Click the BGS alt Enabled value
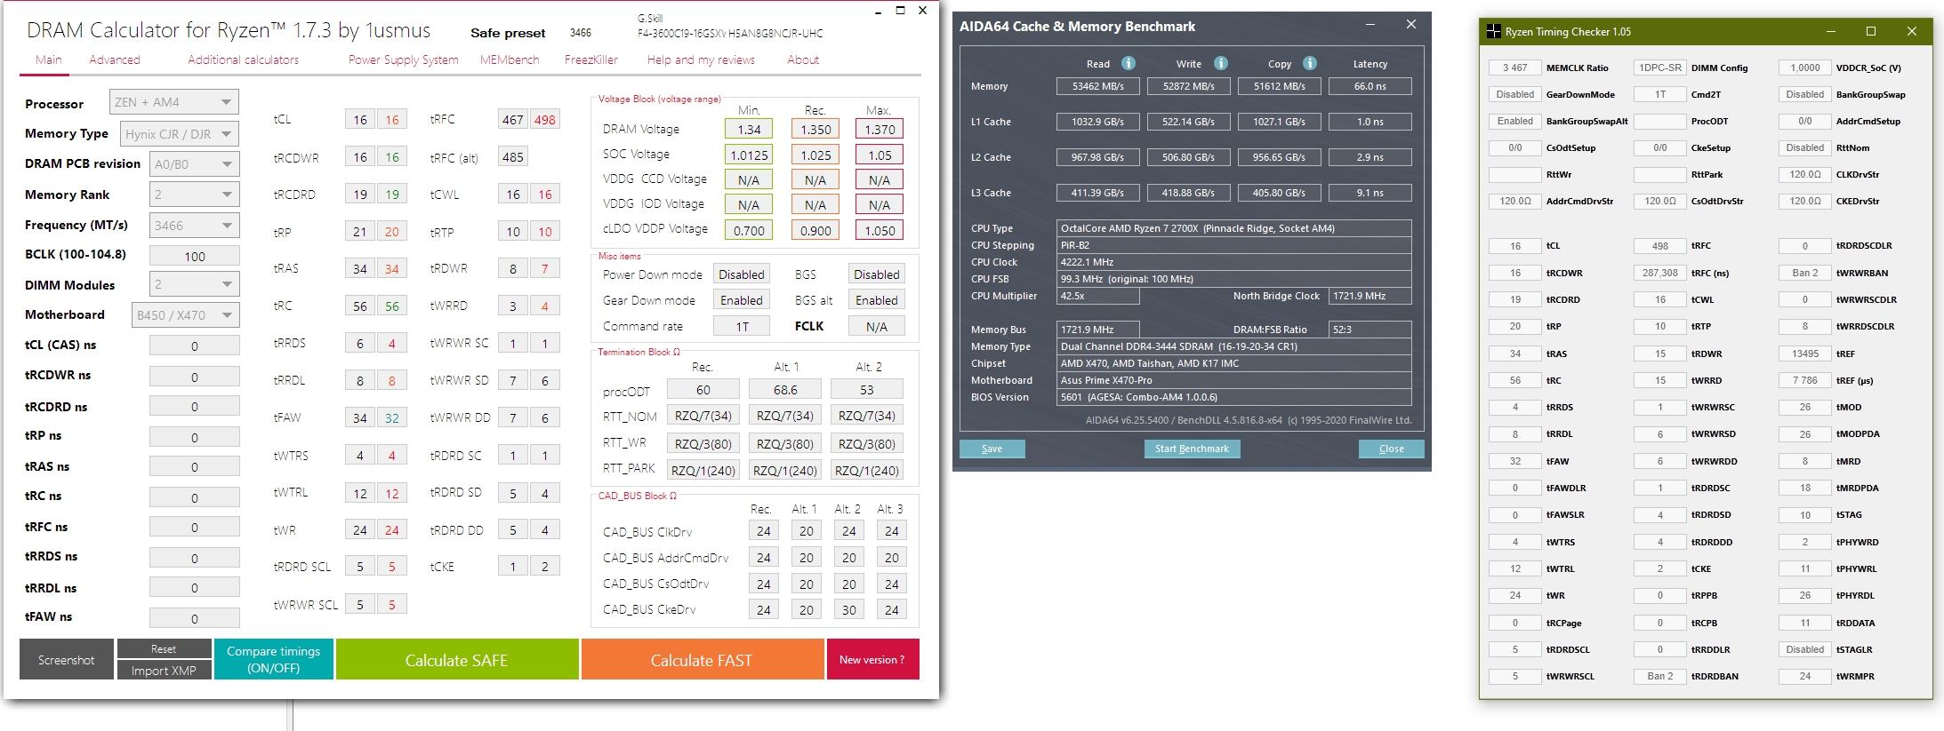 [x=877, y=300]
